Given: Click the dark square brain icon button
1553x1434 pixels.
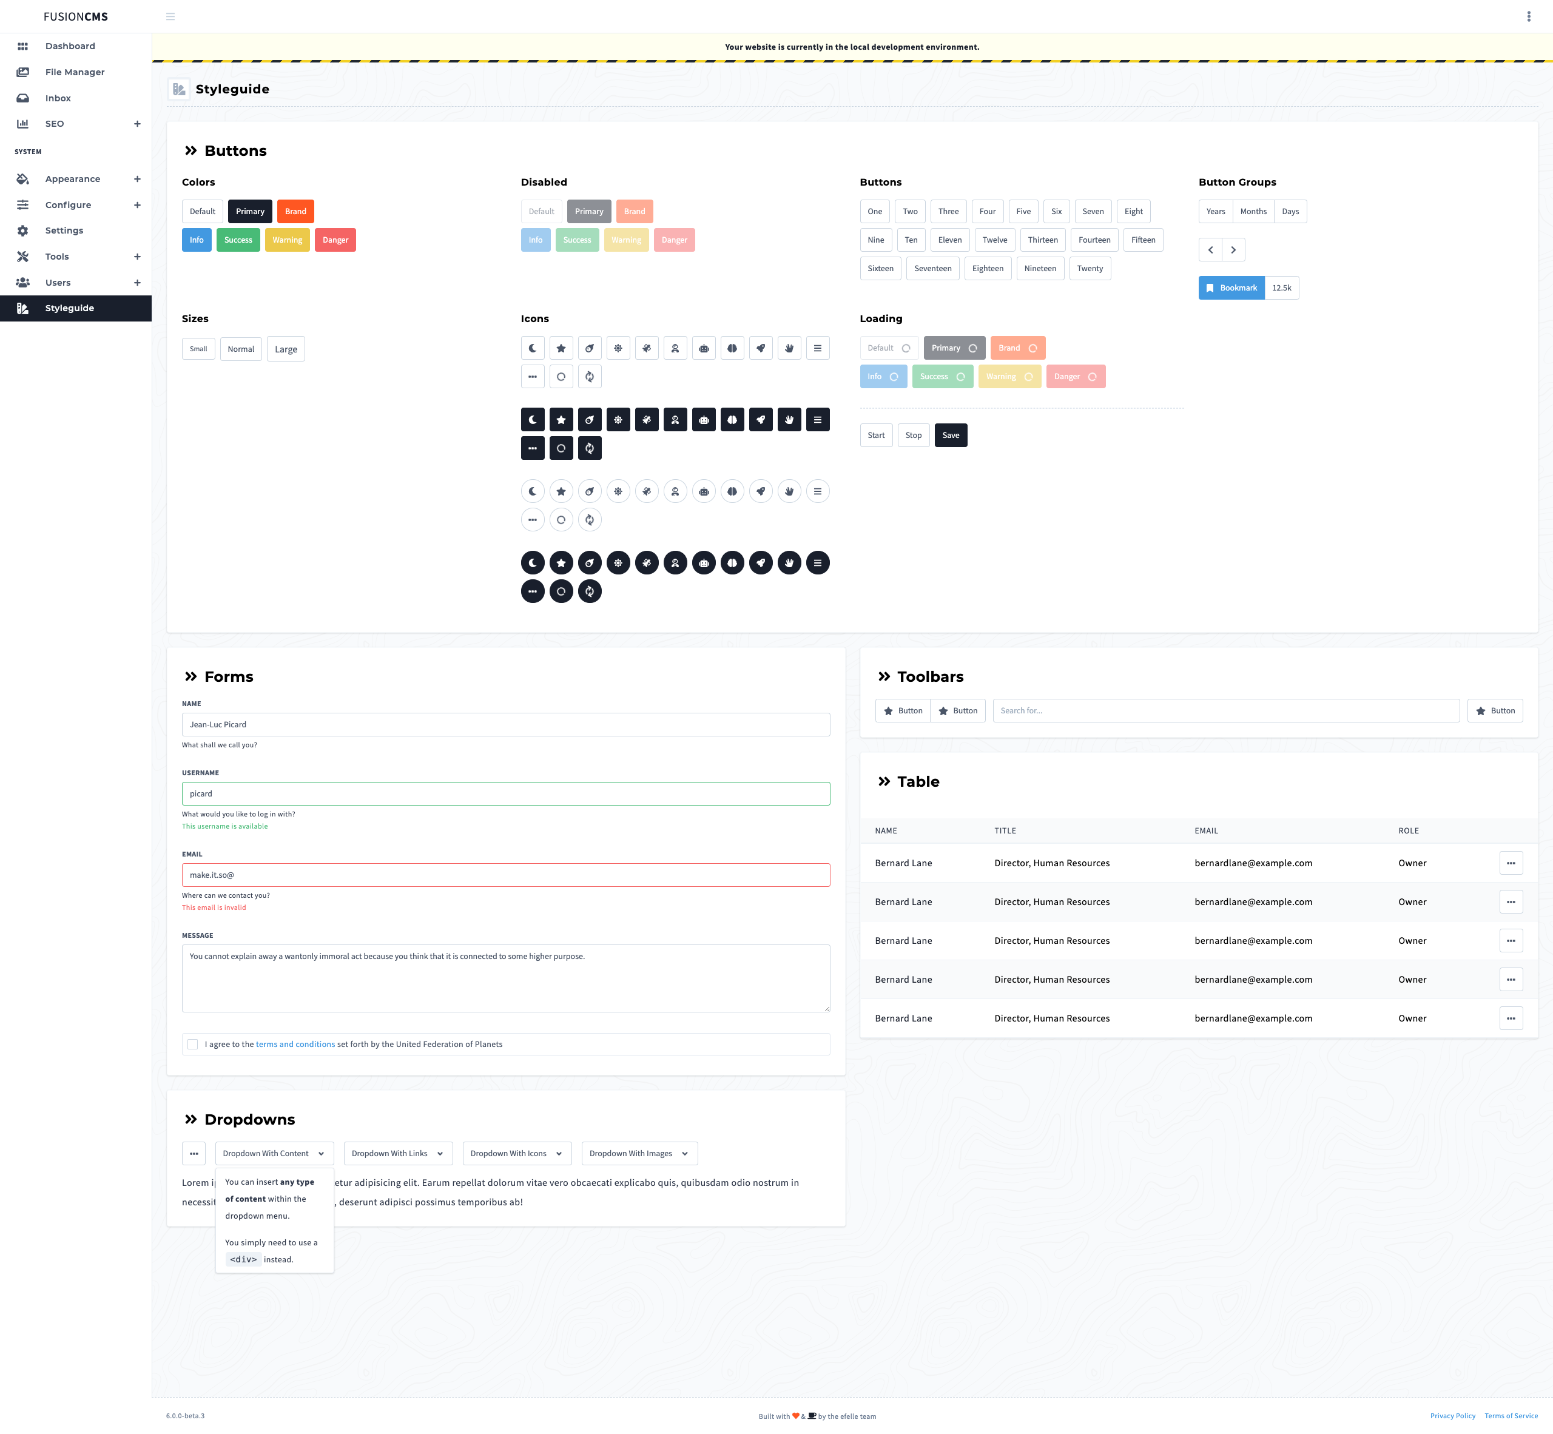Looking at the screenshot, I should coord(732,420).
